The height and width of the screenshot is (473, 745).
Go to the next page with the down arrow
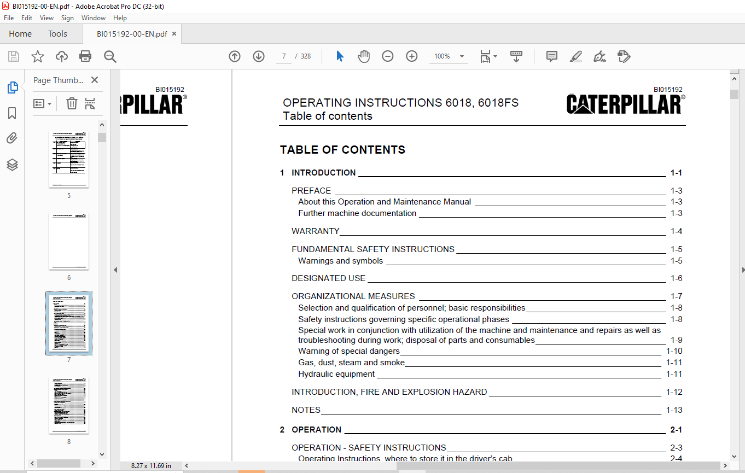point(259,56)
